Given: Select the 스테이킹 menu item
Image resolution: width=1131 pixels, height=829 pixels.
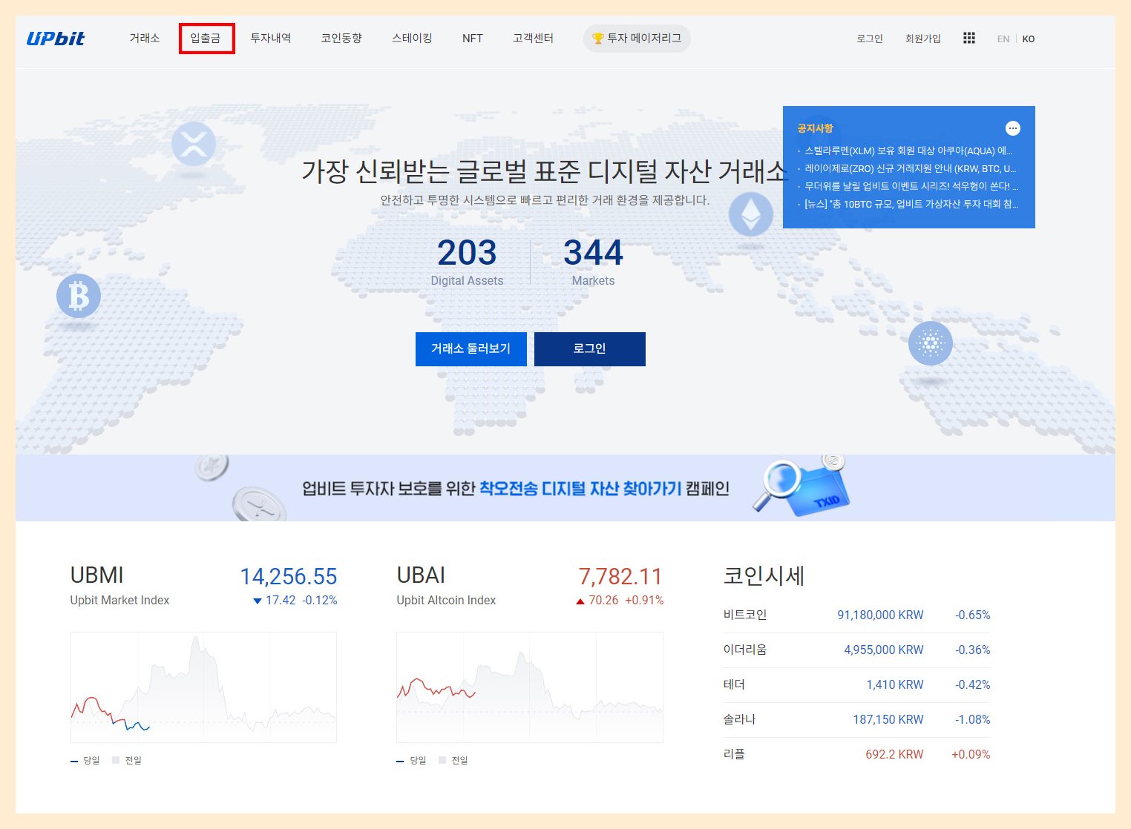Looking at the screenshot, I should click(412, 39).
